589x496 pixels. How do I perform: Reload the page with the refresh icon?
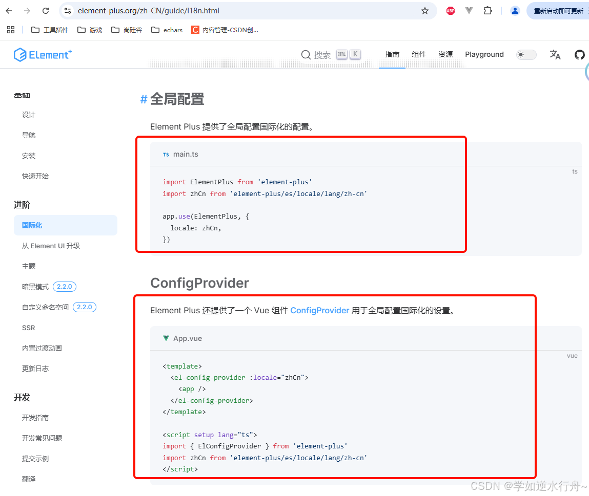pos(46,11)
